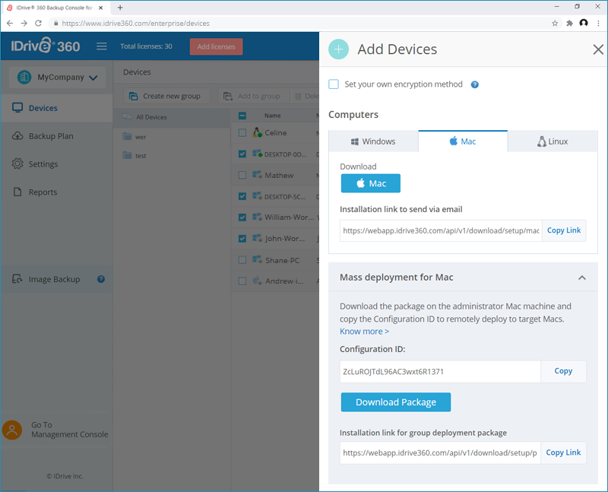Click the group deployment link field

(x=441, y=452)
